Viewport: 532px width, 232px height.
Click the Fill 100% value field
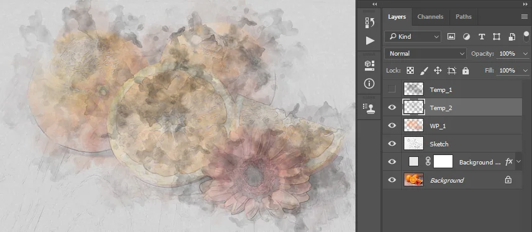point(507,71)
